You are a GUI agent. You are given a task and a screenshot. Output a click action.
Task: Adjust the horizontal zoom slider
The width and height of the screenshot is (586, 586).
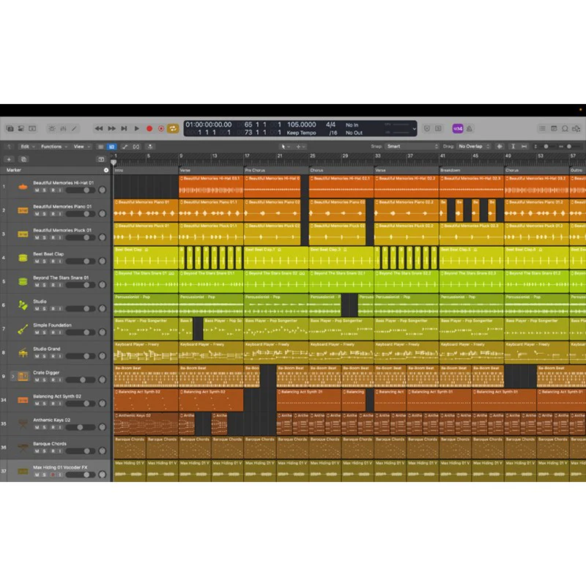569,146
